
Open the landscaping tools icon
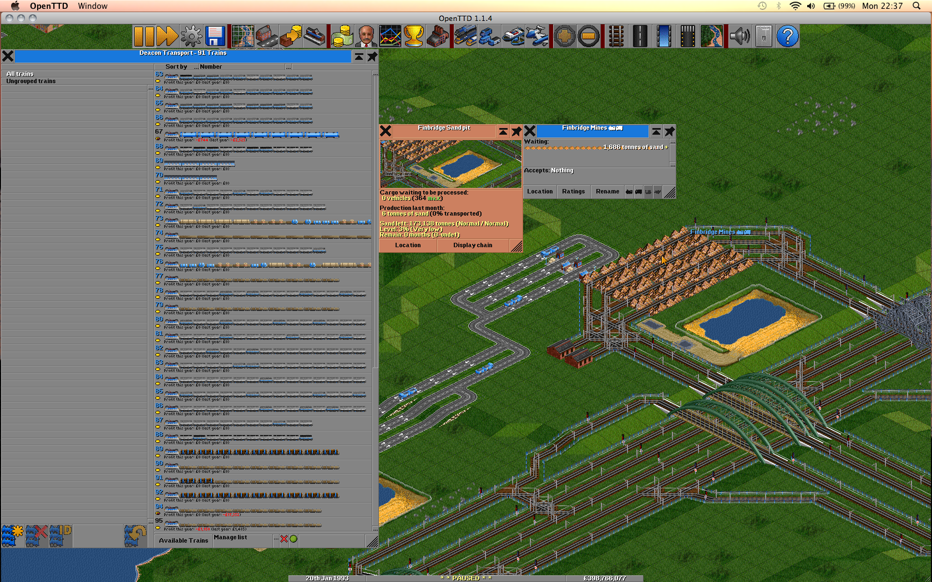[712, 37]
